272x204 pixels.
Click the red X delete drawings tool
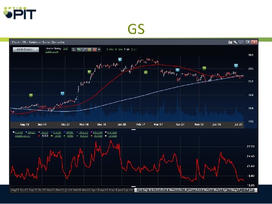click(x=94, y=49)
